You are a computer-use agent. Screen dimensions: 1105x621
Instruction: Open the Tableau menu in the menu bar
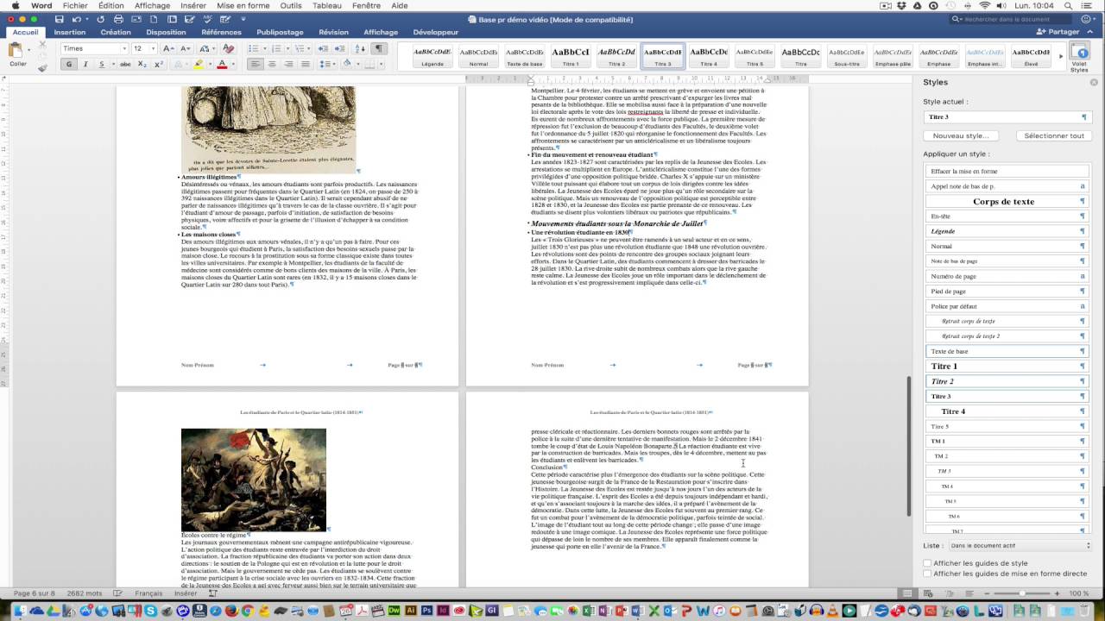tap(327, 5)
